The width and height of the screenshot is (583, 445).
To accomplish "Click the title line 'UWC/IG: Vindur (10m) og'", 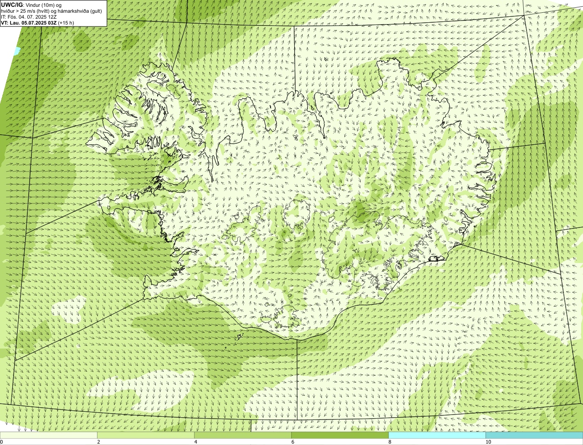I will (x=31, y=5).
